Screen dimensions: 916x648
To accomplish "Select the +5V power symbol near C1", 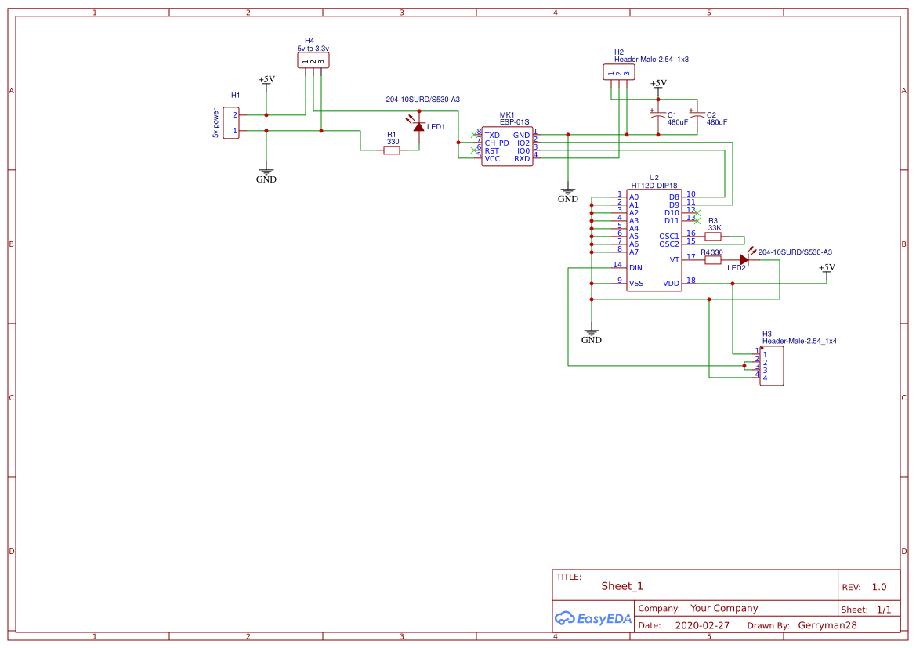I will [x=658, y=82].
